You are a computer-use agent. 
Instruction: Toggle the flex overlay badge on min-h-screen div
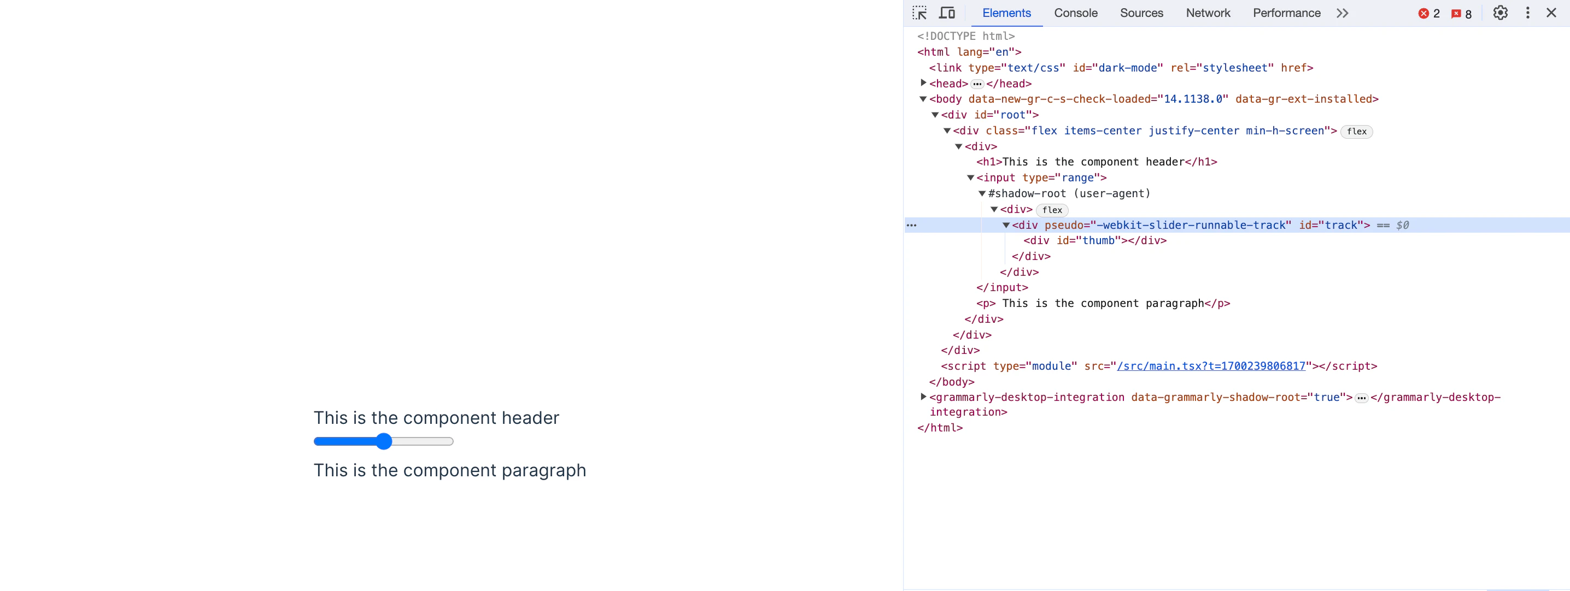pos(1357,131)
